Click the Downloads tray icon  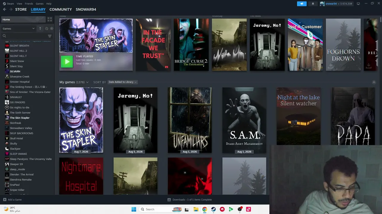[169, 200]
